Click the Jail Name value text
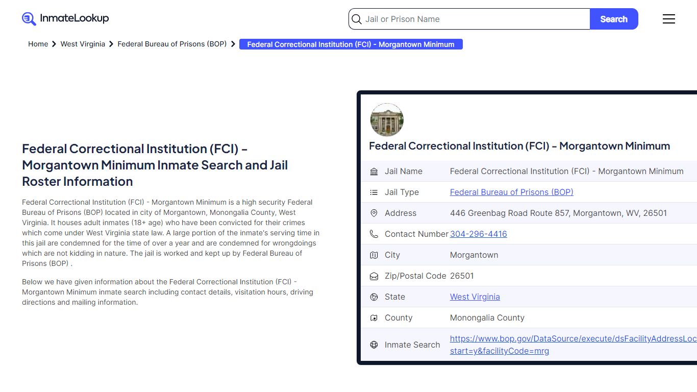The height and width of the screenshot is (392, 697). coord(567,171)
